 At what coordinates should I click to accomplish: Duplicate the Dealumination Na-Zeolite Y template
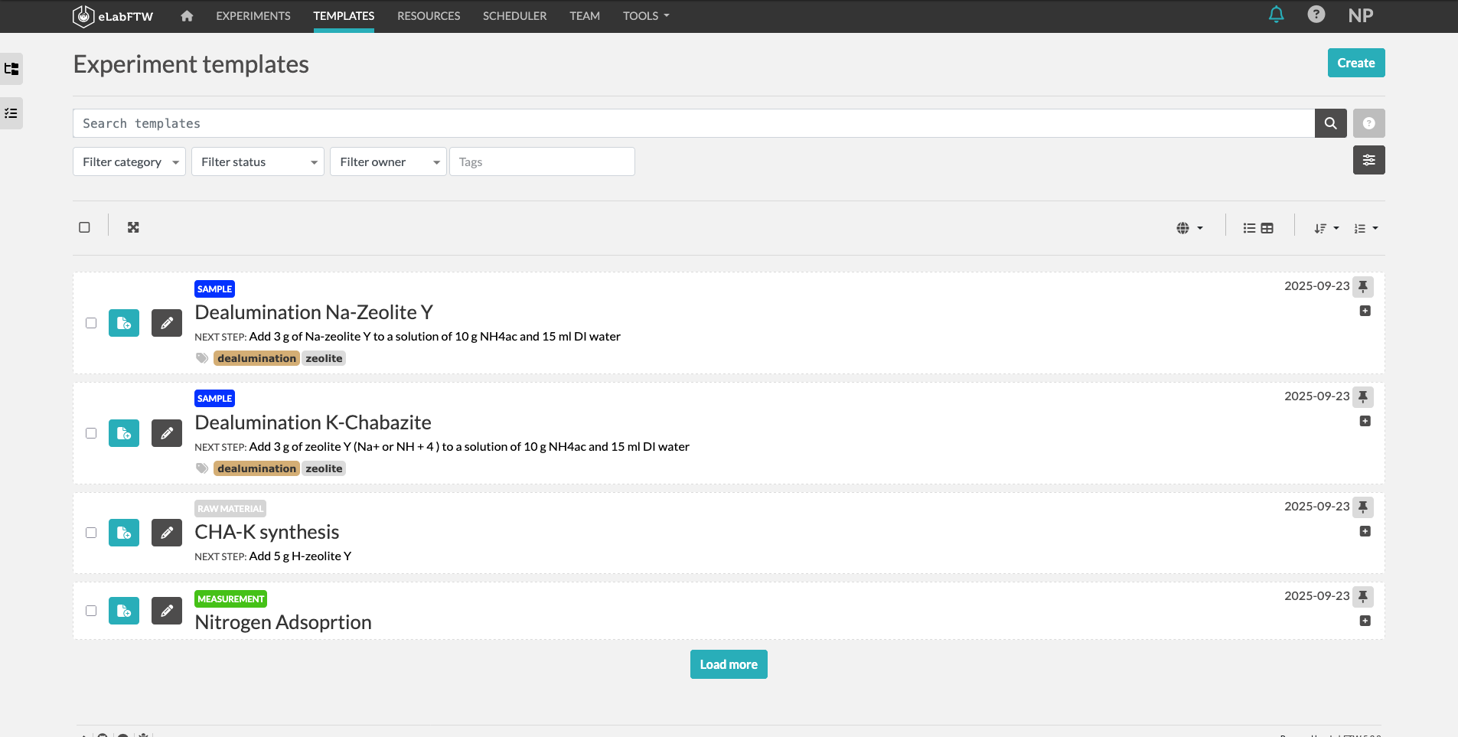(x=123, y=322)
